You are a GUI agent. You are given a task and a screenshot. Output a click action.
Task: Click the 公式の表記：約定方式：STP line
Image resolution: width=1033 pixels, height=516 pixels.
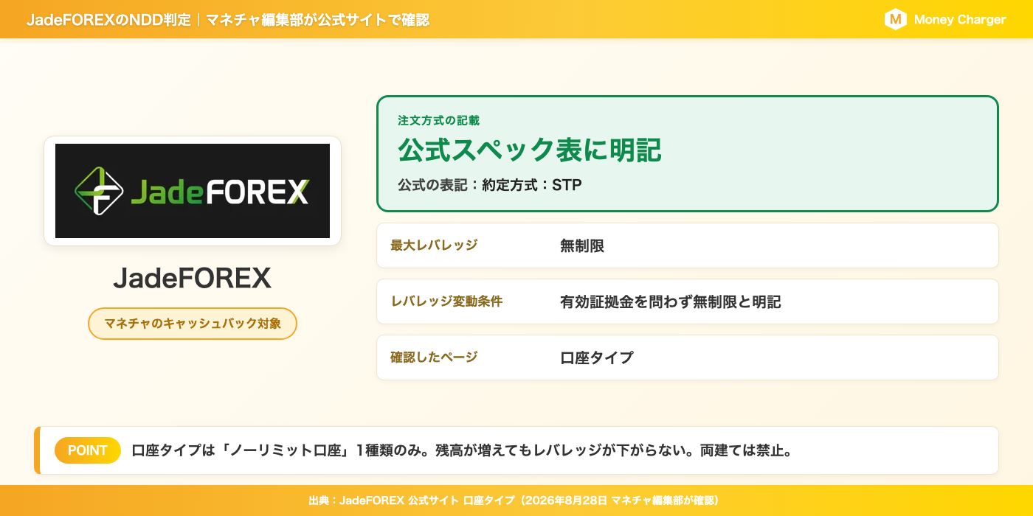coord(490,185)
